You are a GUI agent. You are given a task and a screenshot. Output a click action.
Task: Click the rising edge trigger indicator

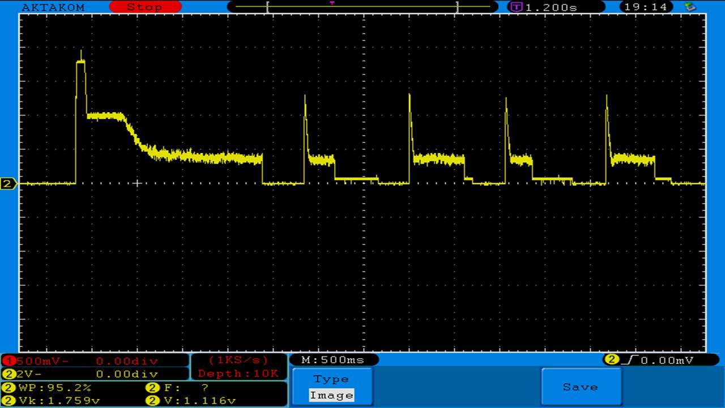[628, 360]
